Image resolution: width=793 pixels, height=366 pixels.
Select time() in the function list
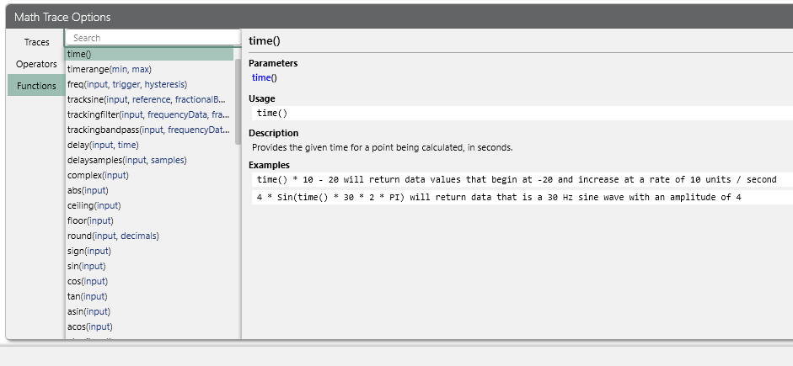(x=80, y=54)
